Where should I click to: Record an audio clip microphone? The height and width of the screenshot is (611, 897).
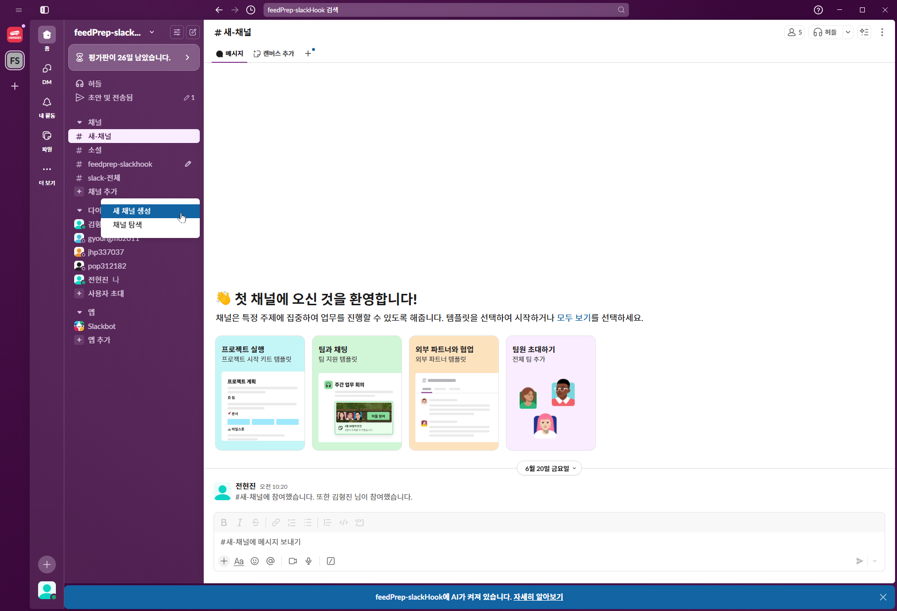click(309, 561)
